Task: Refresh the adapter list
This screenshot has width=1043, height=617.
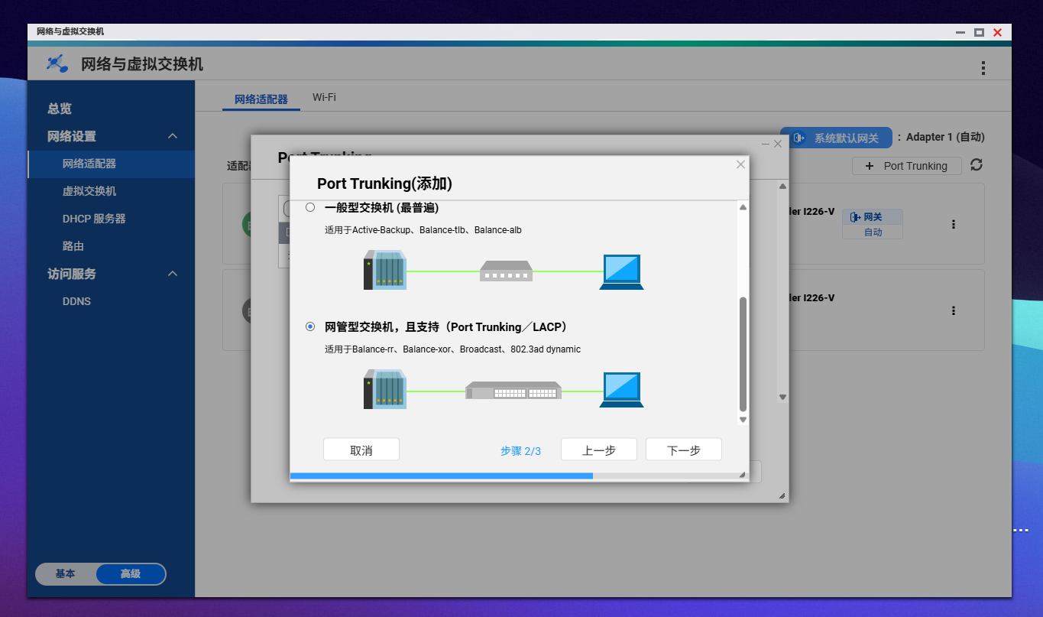Action: [x=976, y=165]
